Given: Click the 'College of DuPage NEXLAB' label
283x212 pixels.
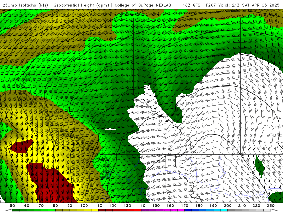Looking at the screenshot, I should tap(143, 5).
